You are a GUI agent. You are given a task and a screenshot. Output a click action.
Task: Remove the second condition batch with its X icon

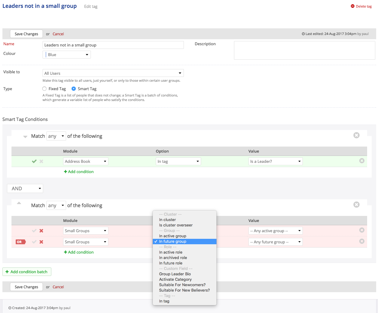pyautogui.click(x=356, y=205)
